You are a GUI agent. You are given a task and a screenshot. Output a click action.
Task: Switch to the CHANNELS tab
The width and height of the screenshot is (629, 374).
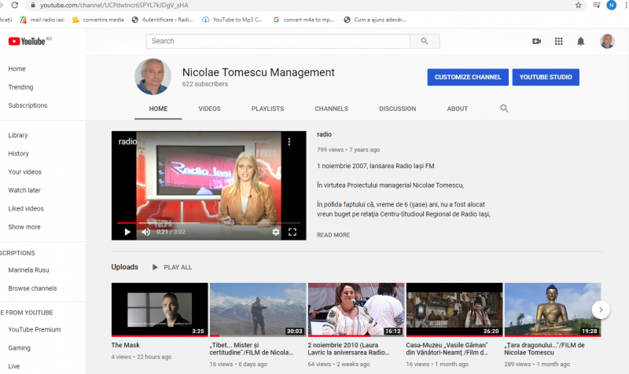[x=331, y=108]
